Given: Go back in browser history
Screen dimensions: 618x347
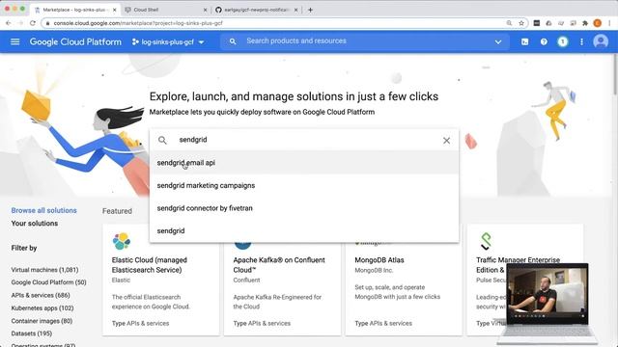Looking at the screenshot, I should pyautogui.click(x=8, y=23).
